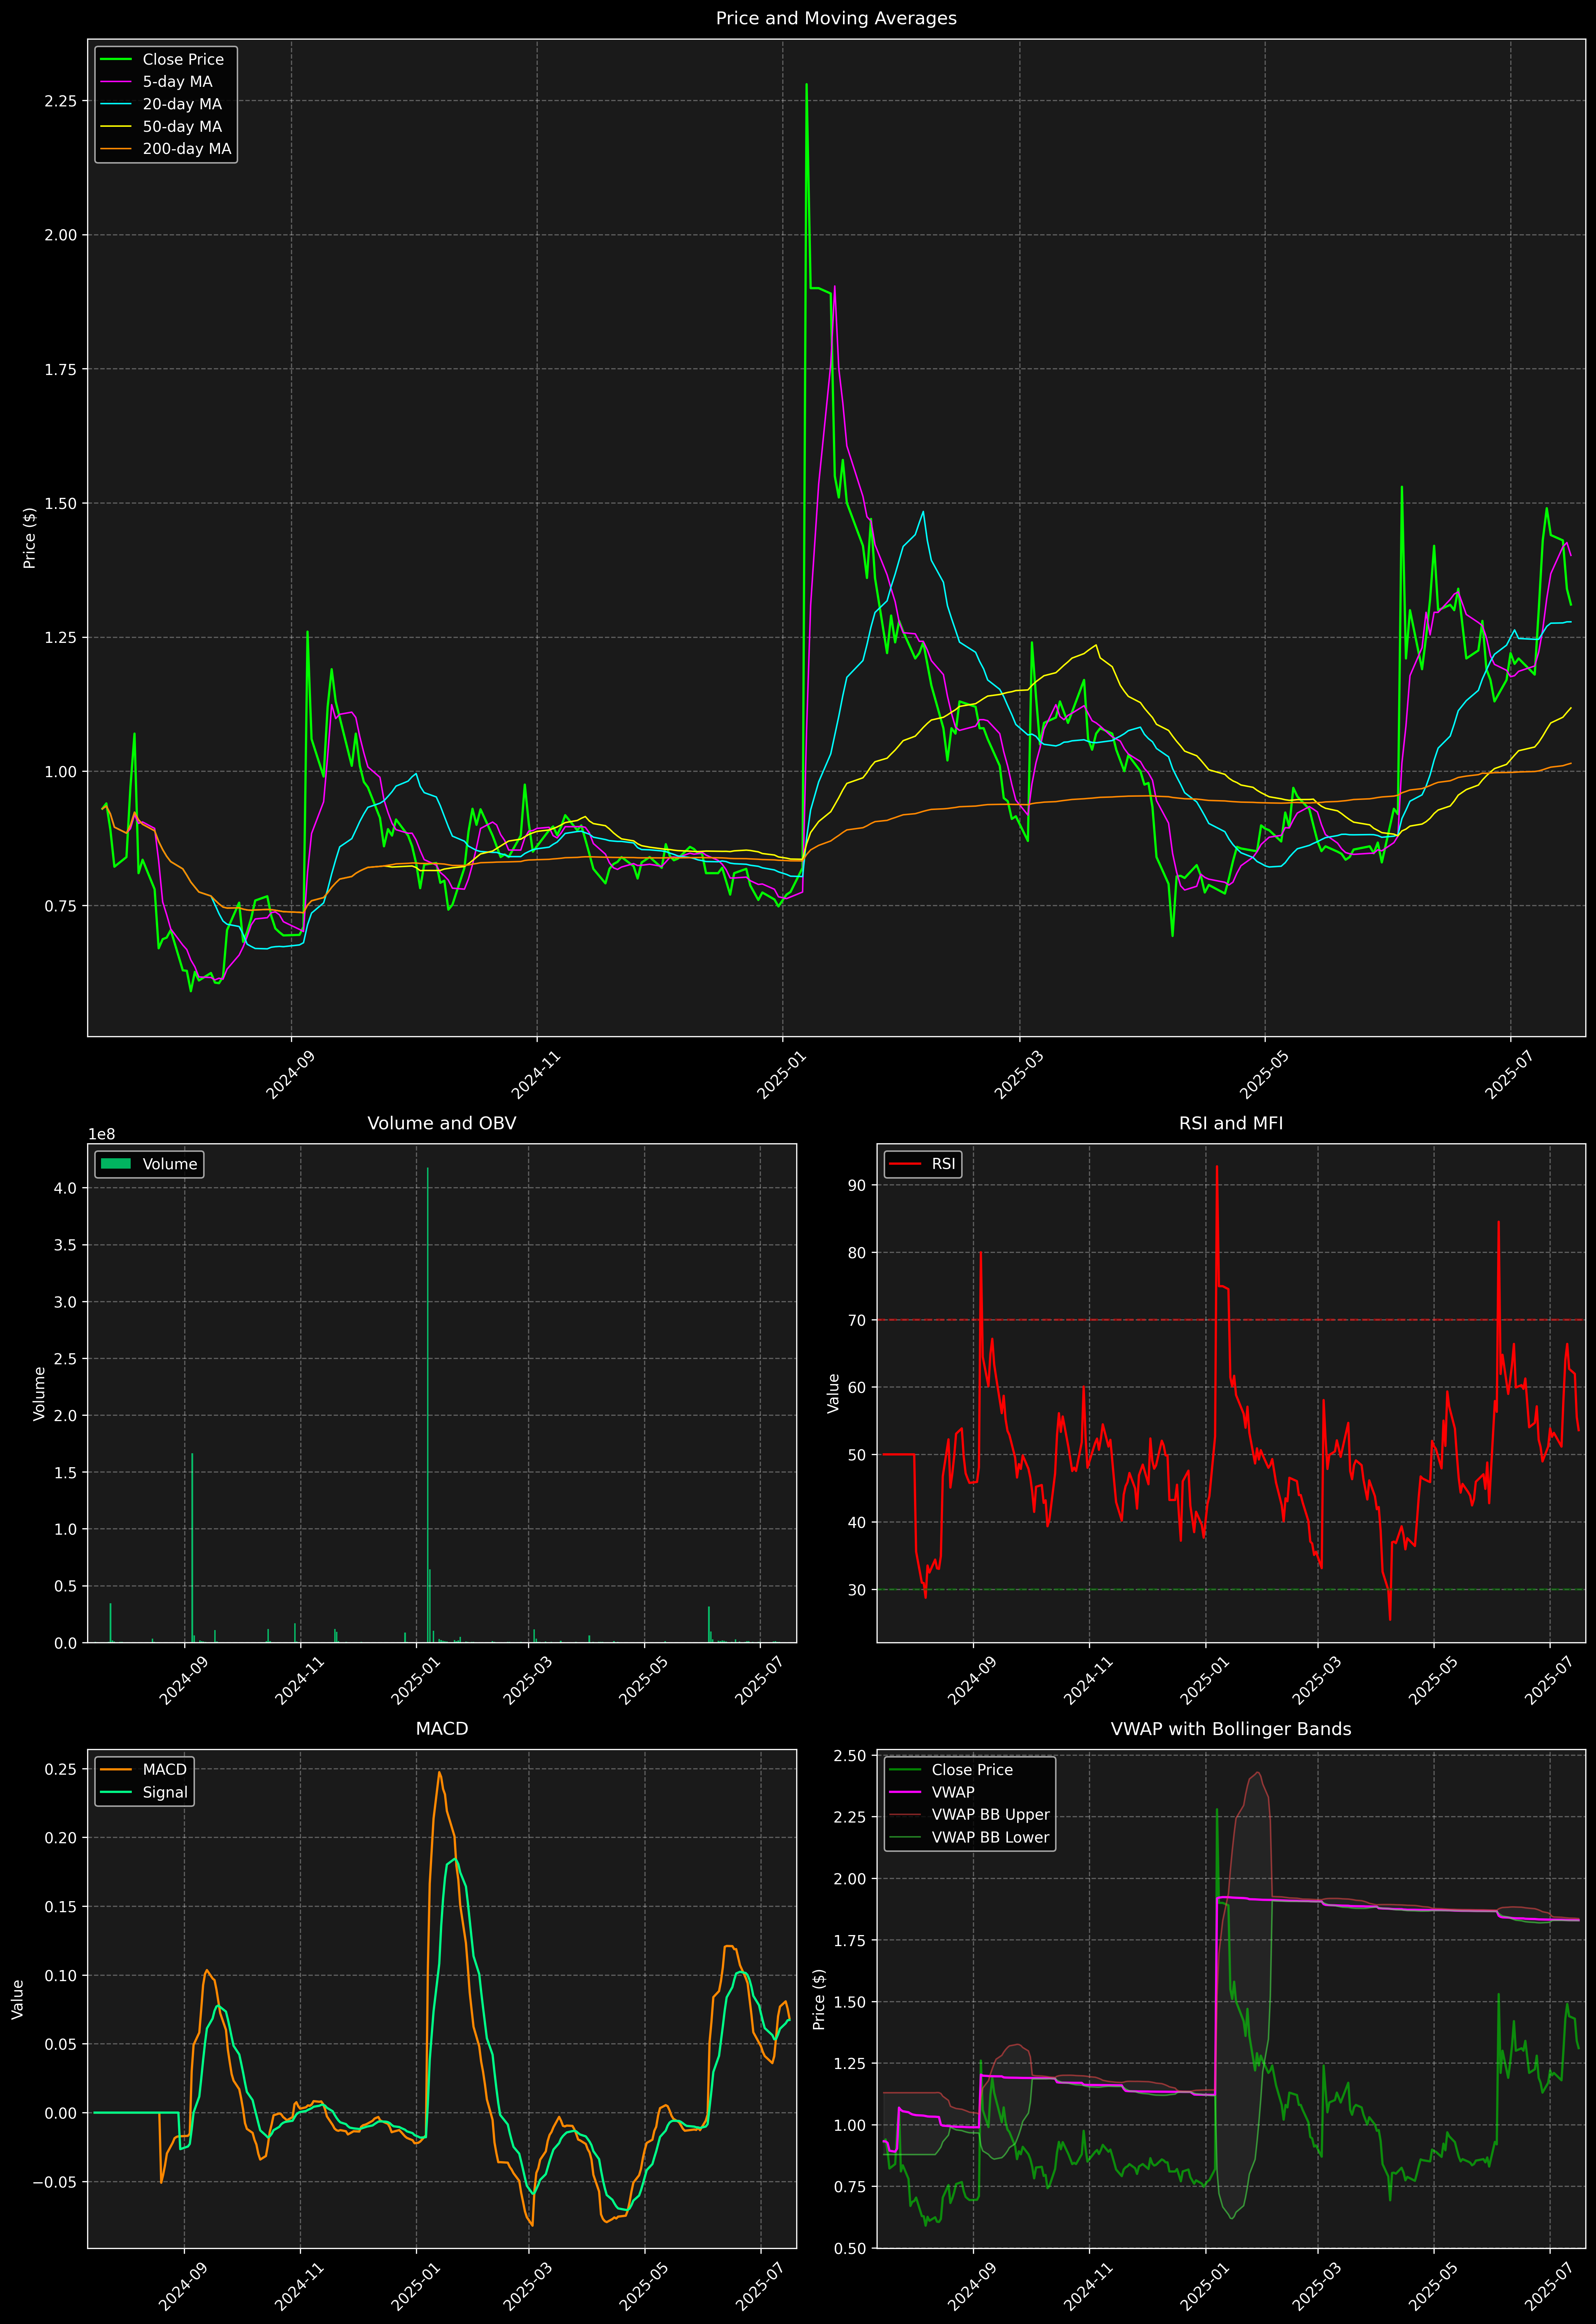
Task: Select the 'VWAP BB Upper' legend entry
Action: point(991,1815)
